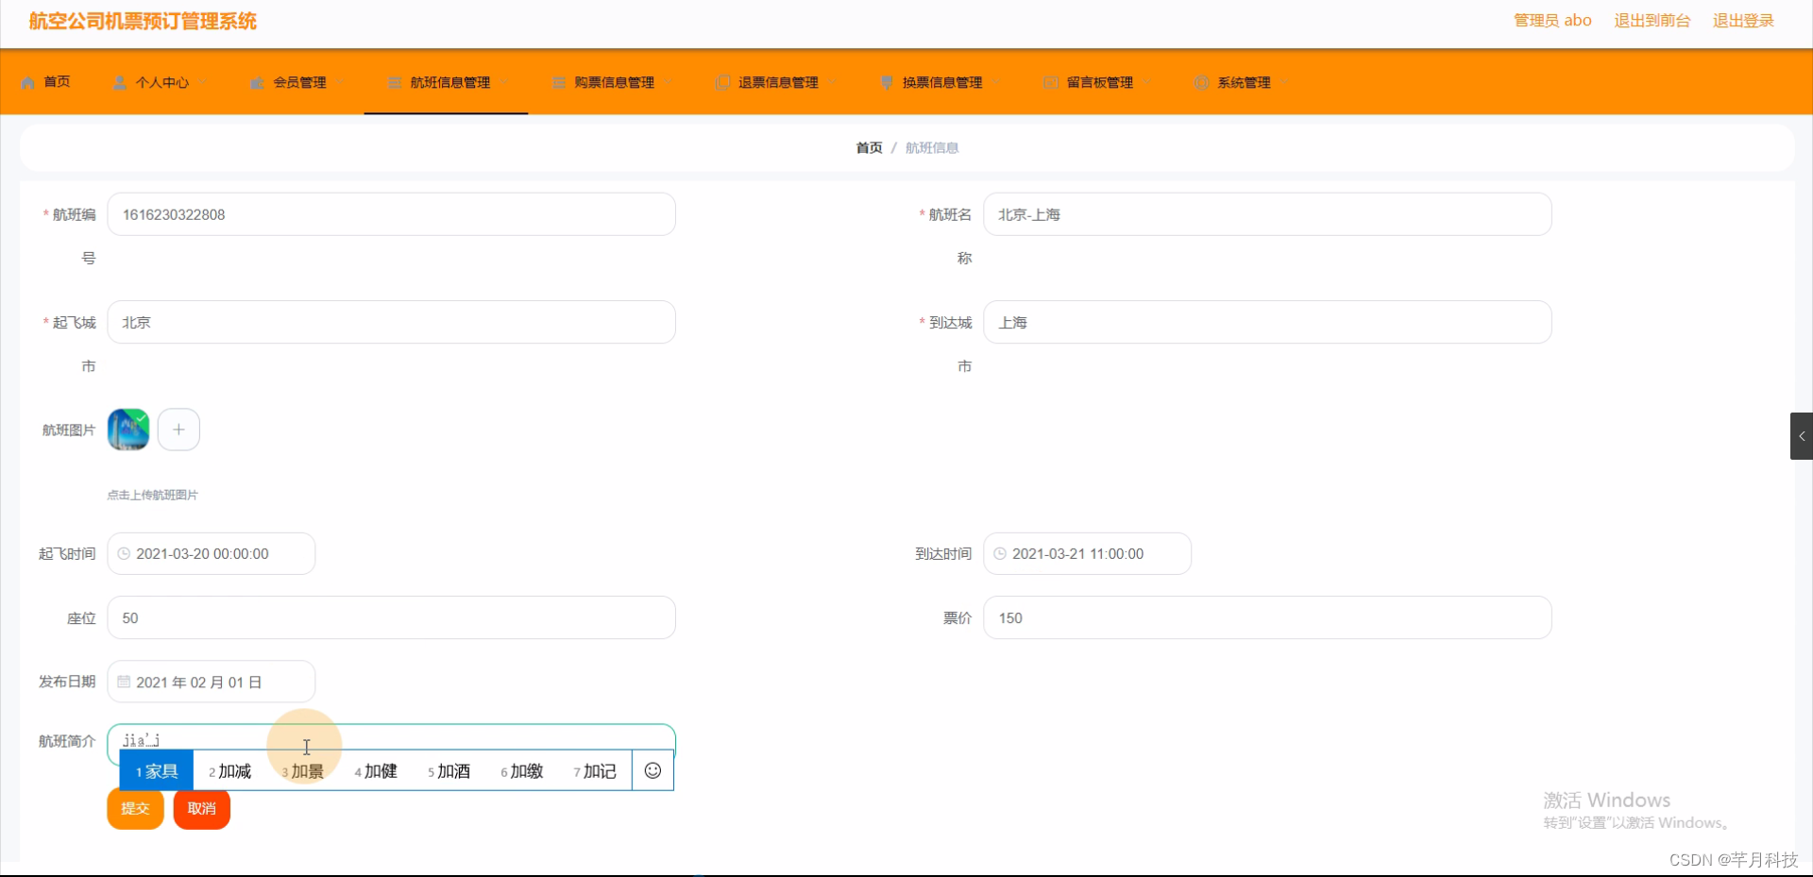Click the 航空公司机票预订管理系统 title
Image resolution: width=1813 pixels, height=877 pixels.
pyautogui.click(x=143, y=21)
